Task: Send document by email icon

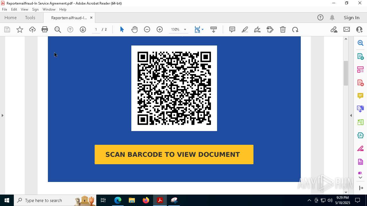Action: click(347, 29)
